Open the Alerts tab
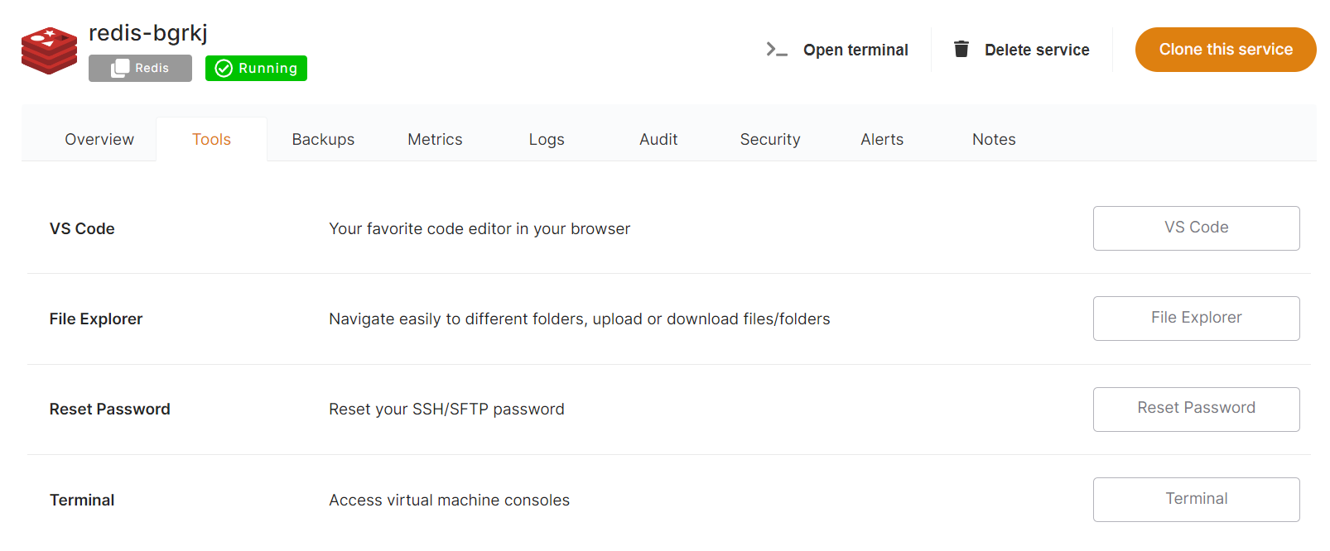This screenshot has height=551, width=1330. coord(882,139)
